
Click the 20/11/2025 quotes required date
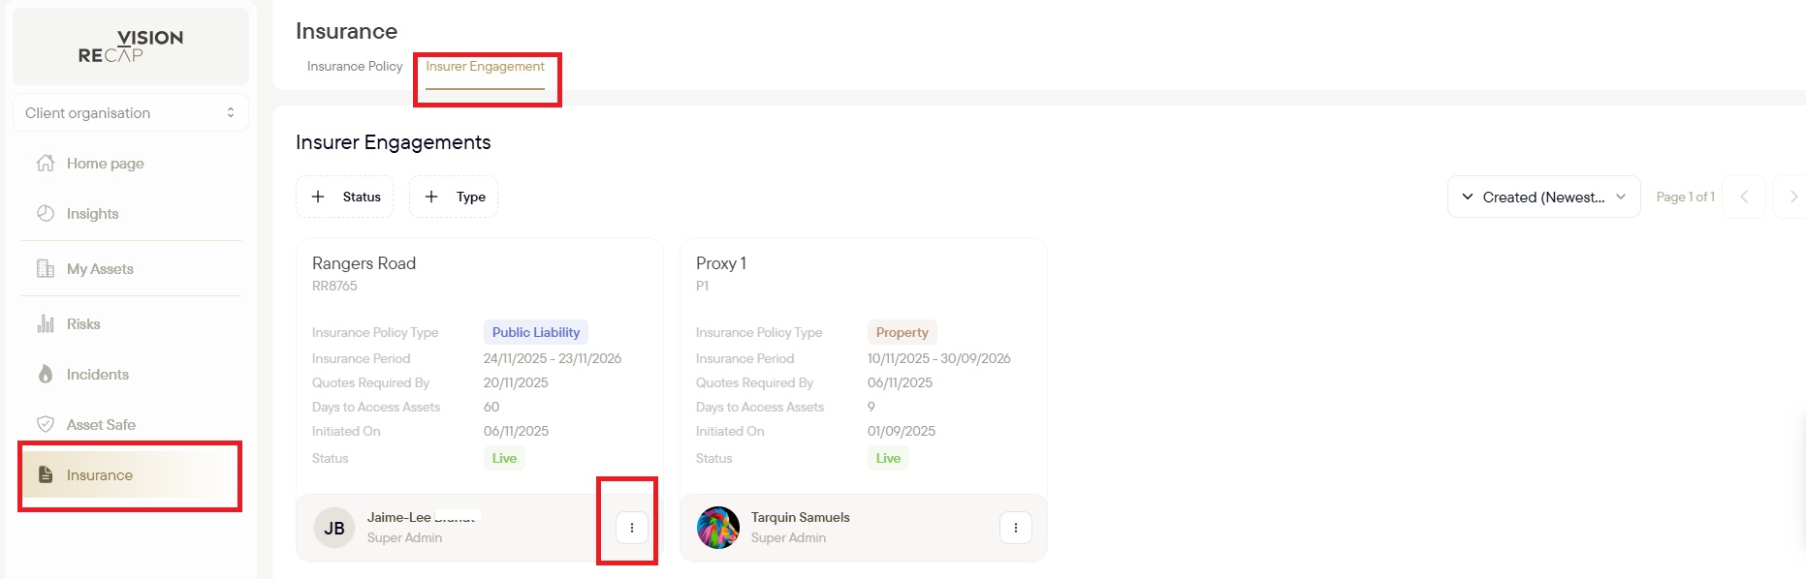point(516,382)
